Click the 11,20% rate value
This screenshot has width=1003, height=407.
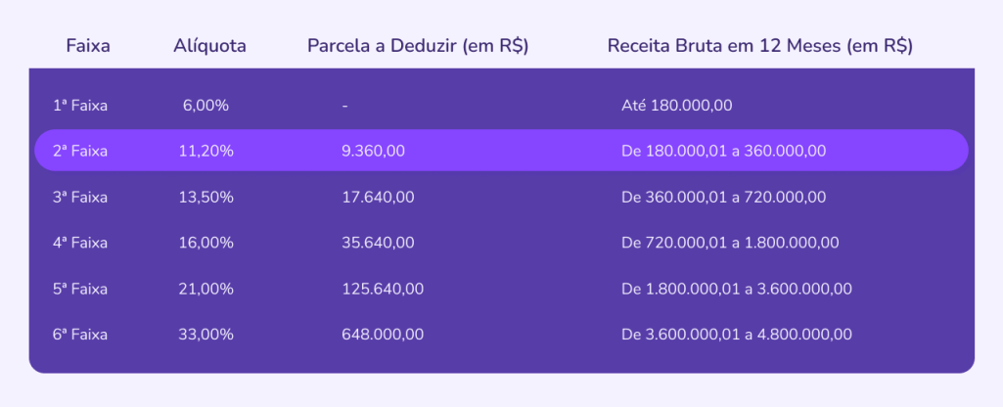[207, 151]
